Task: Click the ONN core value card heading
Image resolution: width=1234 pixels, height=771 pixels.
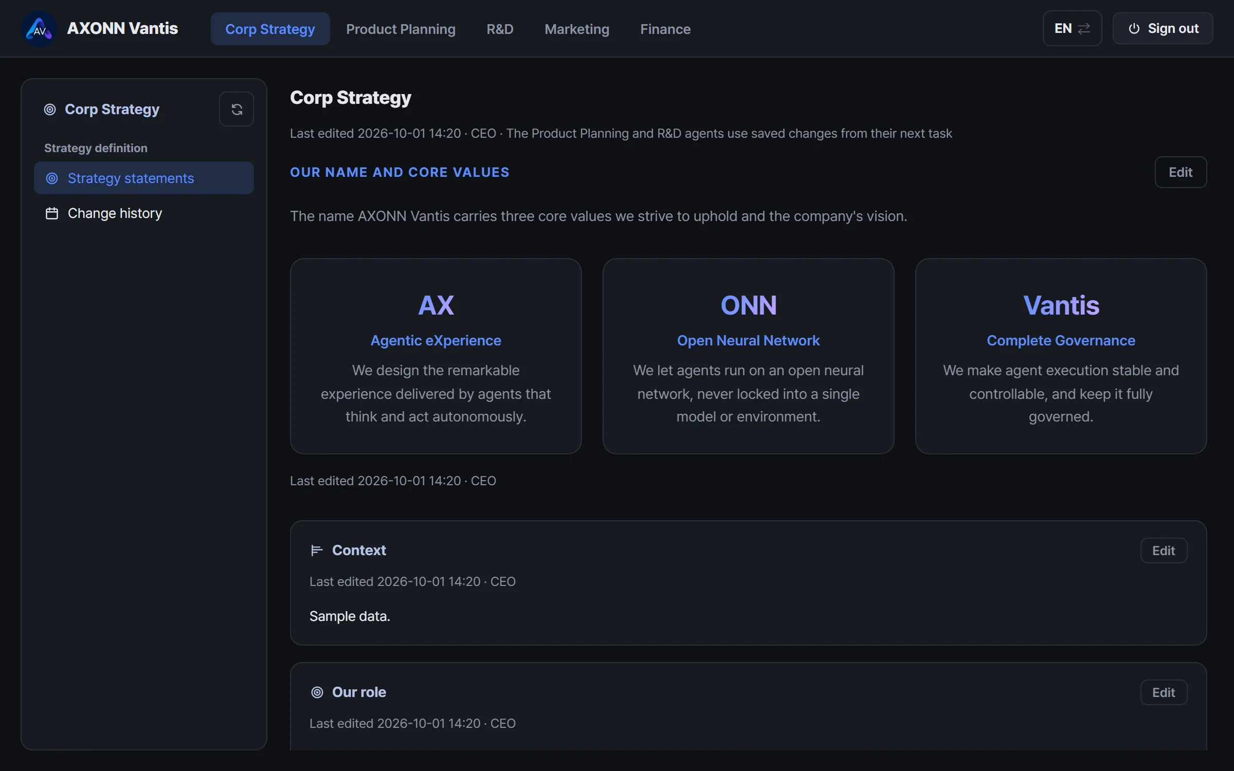Action: [x=749, y=305]
